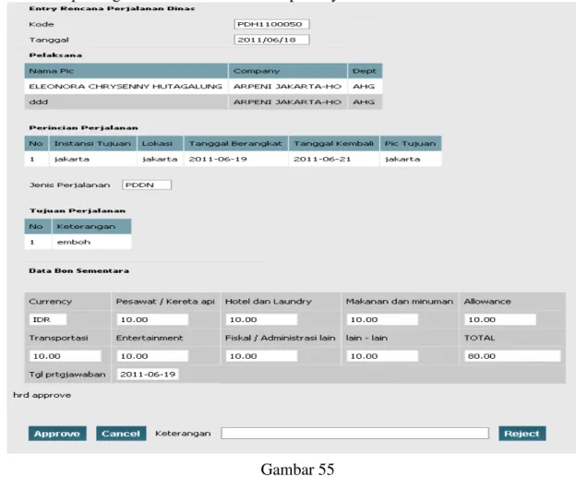This screenshot has height=477, width=576.
Task: Select the Kode field PDH1100050
Action: point(271,24)
